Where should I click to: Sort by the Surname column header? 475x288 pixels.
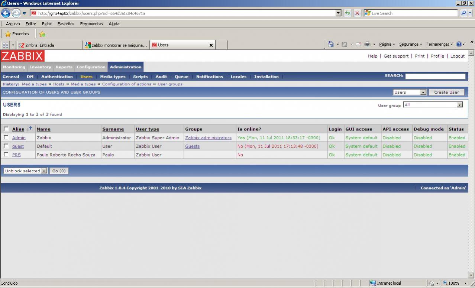pyautogui.click(x=113, y=129)
